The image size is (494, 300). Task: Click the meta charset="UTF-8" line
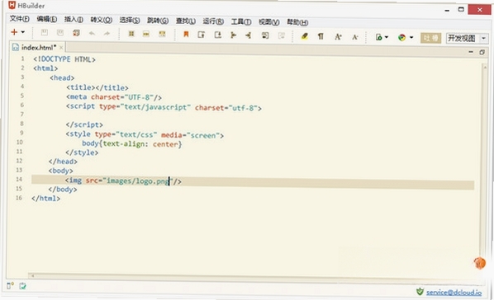pyautogui.click(x=114, y=97)
